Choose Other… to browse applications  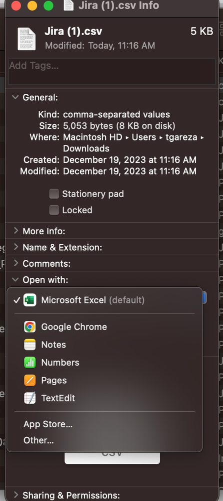click(104, 441)
